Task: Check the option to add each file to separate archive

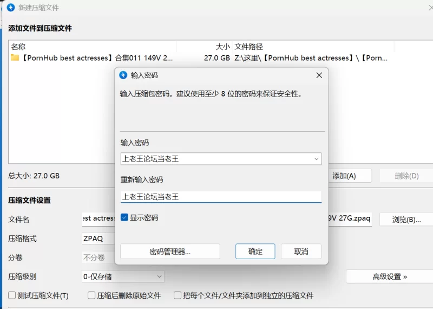Action: tap(178, 295)
